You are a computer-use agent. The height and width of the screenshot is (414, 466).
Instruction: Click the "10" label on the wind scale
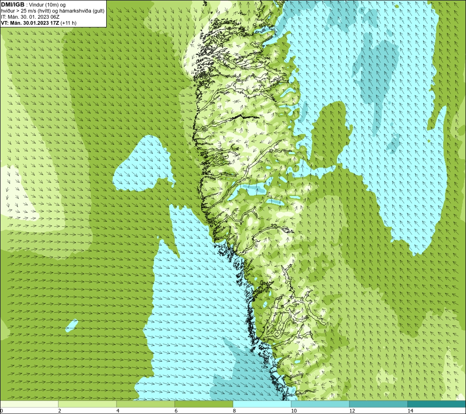click(x=294, y=411)
